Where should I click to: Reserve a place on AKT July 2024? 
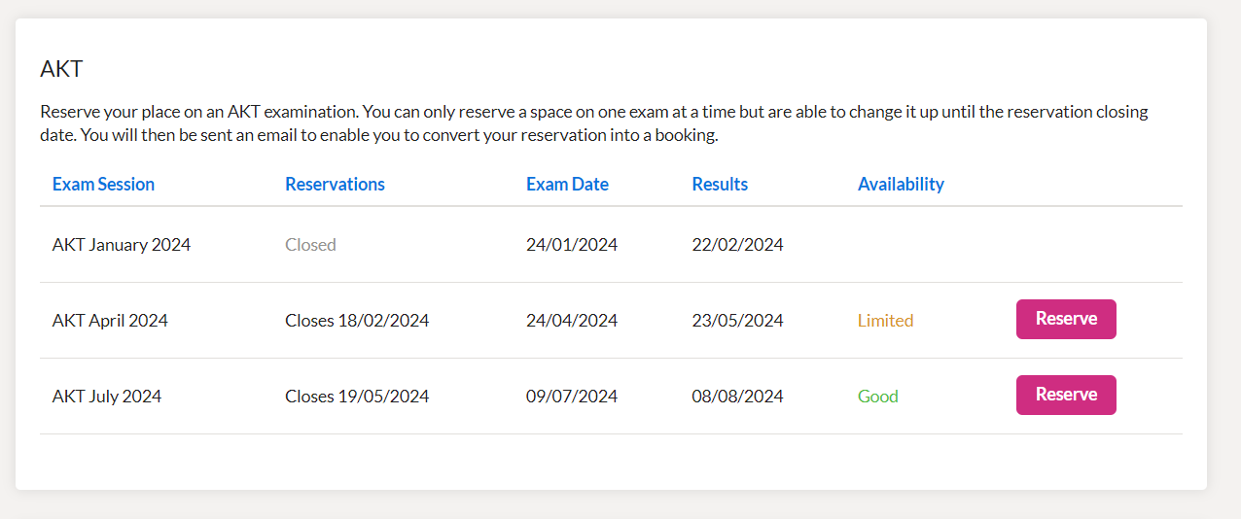coord(1066,396)
